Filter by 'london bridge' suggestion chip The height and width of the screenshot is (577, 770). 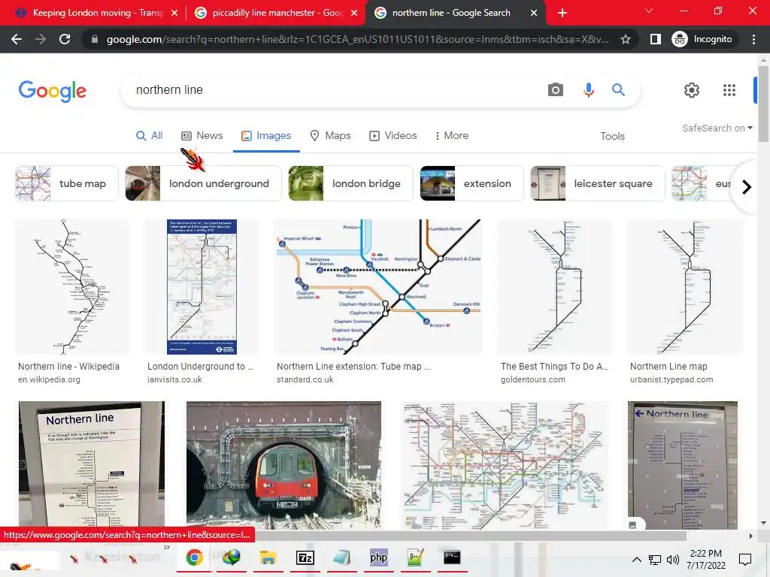[350, 183]
